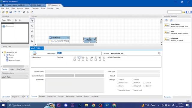
Task: Save the model using the toolbar icon
Action: click(11, 12)
